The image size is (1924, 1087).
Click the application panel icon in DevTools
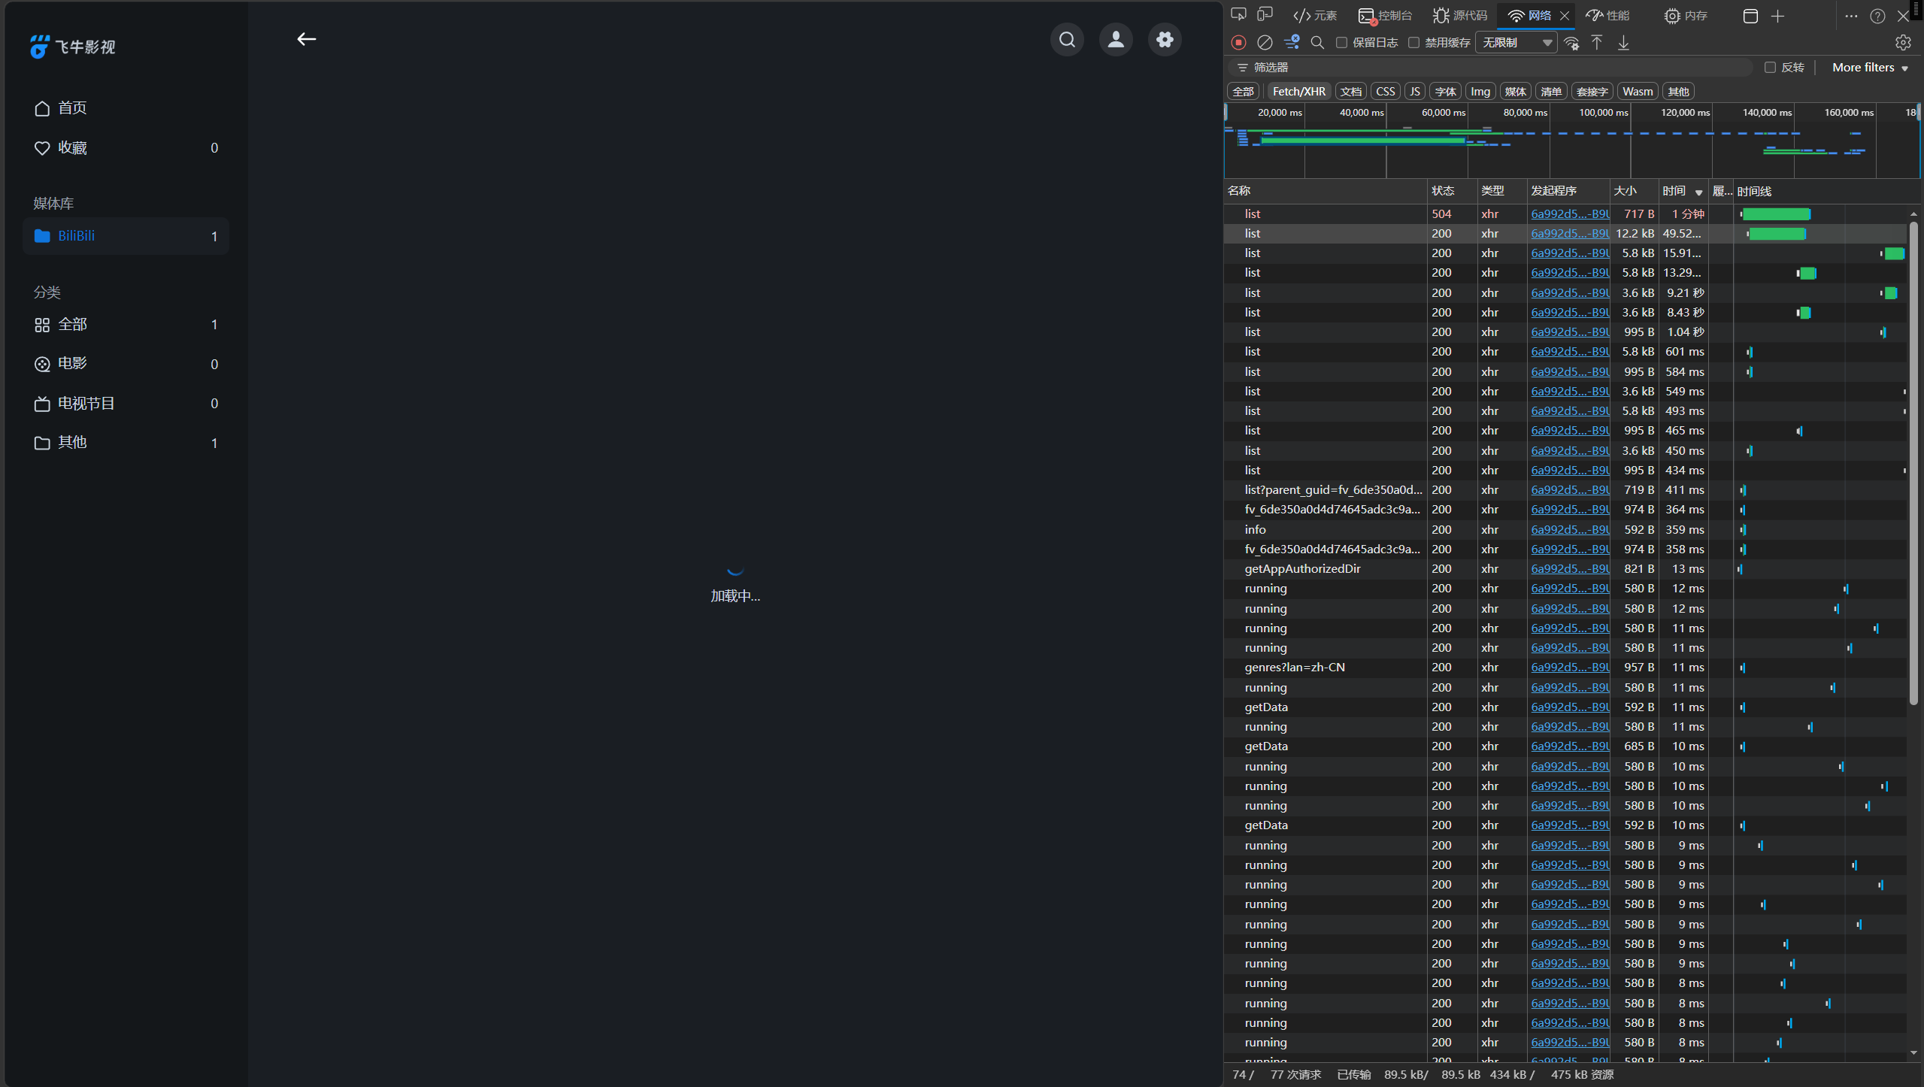pos(1750,16)
